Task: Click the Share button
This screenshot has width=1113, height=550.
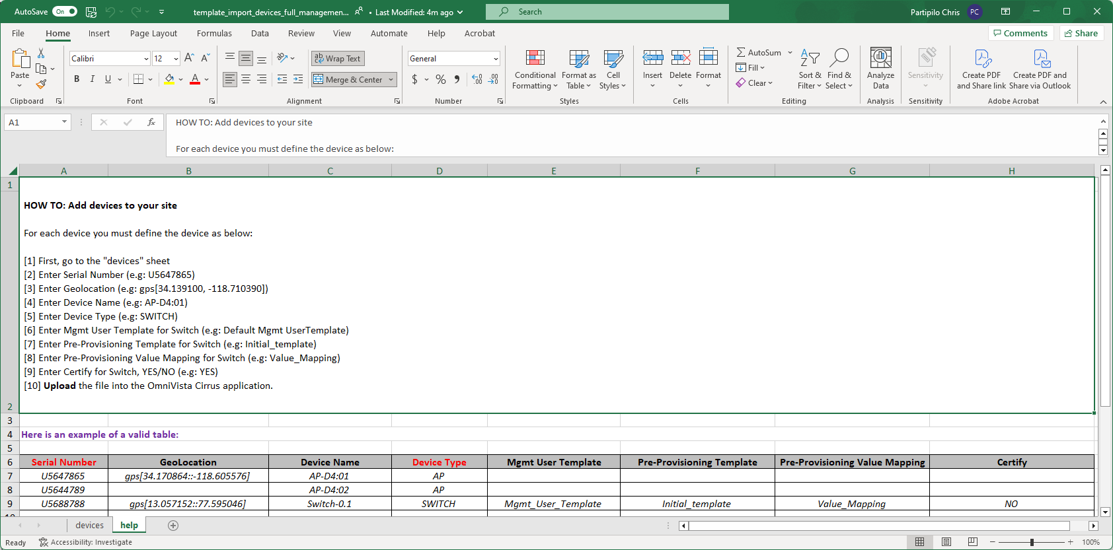Action: [x=1081, y=34]
